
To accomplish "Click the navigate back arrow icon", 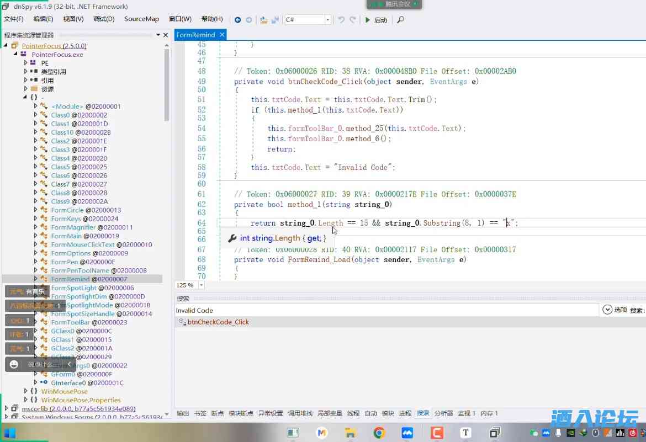I will click(x=237, y=20).
